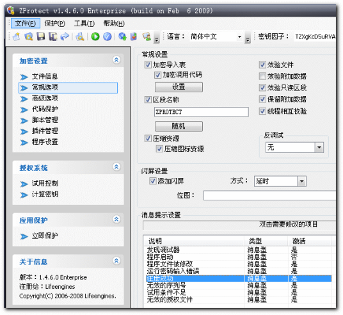Select the 发现调试器 message row
Screen dimensions: 343x315
pyautogui.click(x=239, y=250)
